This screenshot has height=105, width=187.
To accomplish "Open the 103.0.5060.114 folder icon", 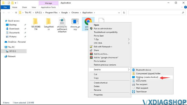I will tap(35, 21).
